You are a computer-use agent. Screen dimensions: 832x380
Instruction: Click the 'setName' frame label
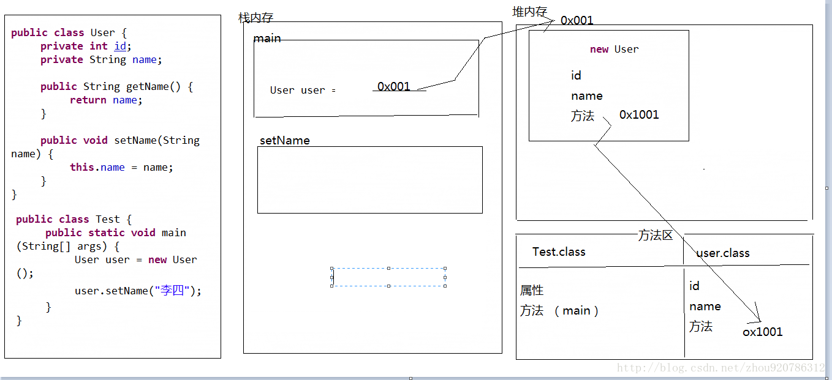[284, 140]
